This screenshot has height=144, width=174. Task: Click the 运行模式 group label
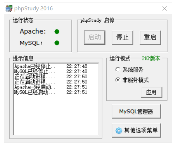(x=120, y=58)
